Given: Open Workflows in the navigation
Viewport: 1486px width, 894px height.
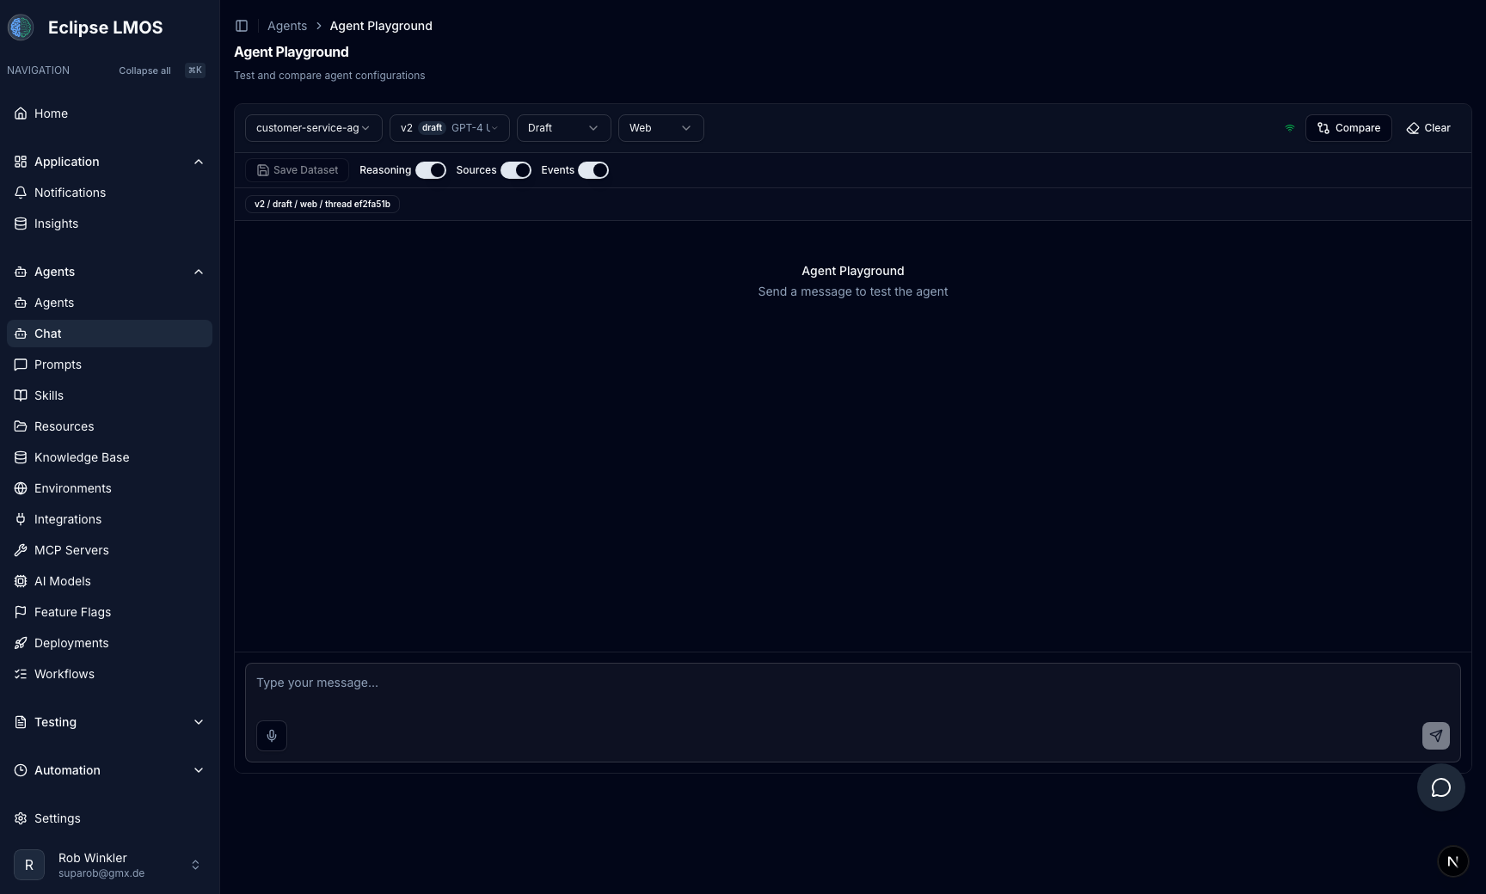Looking at the screenshot, I should point(109,674).
